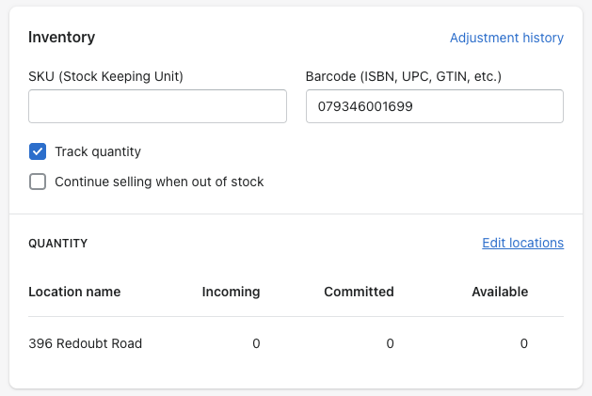This screenshot has height=396, width=592.
Task: Click the QUANTITY section label
Action: (58, 244)
